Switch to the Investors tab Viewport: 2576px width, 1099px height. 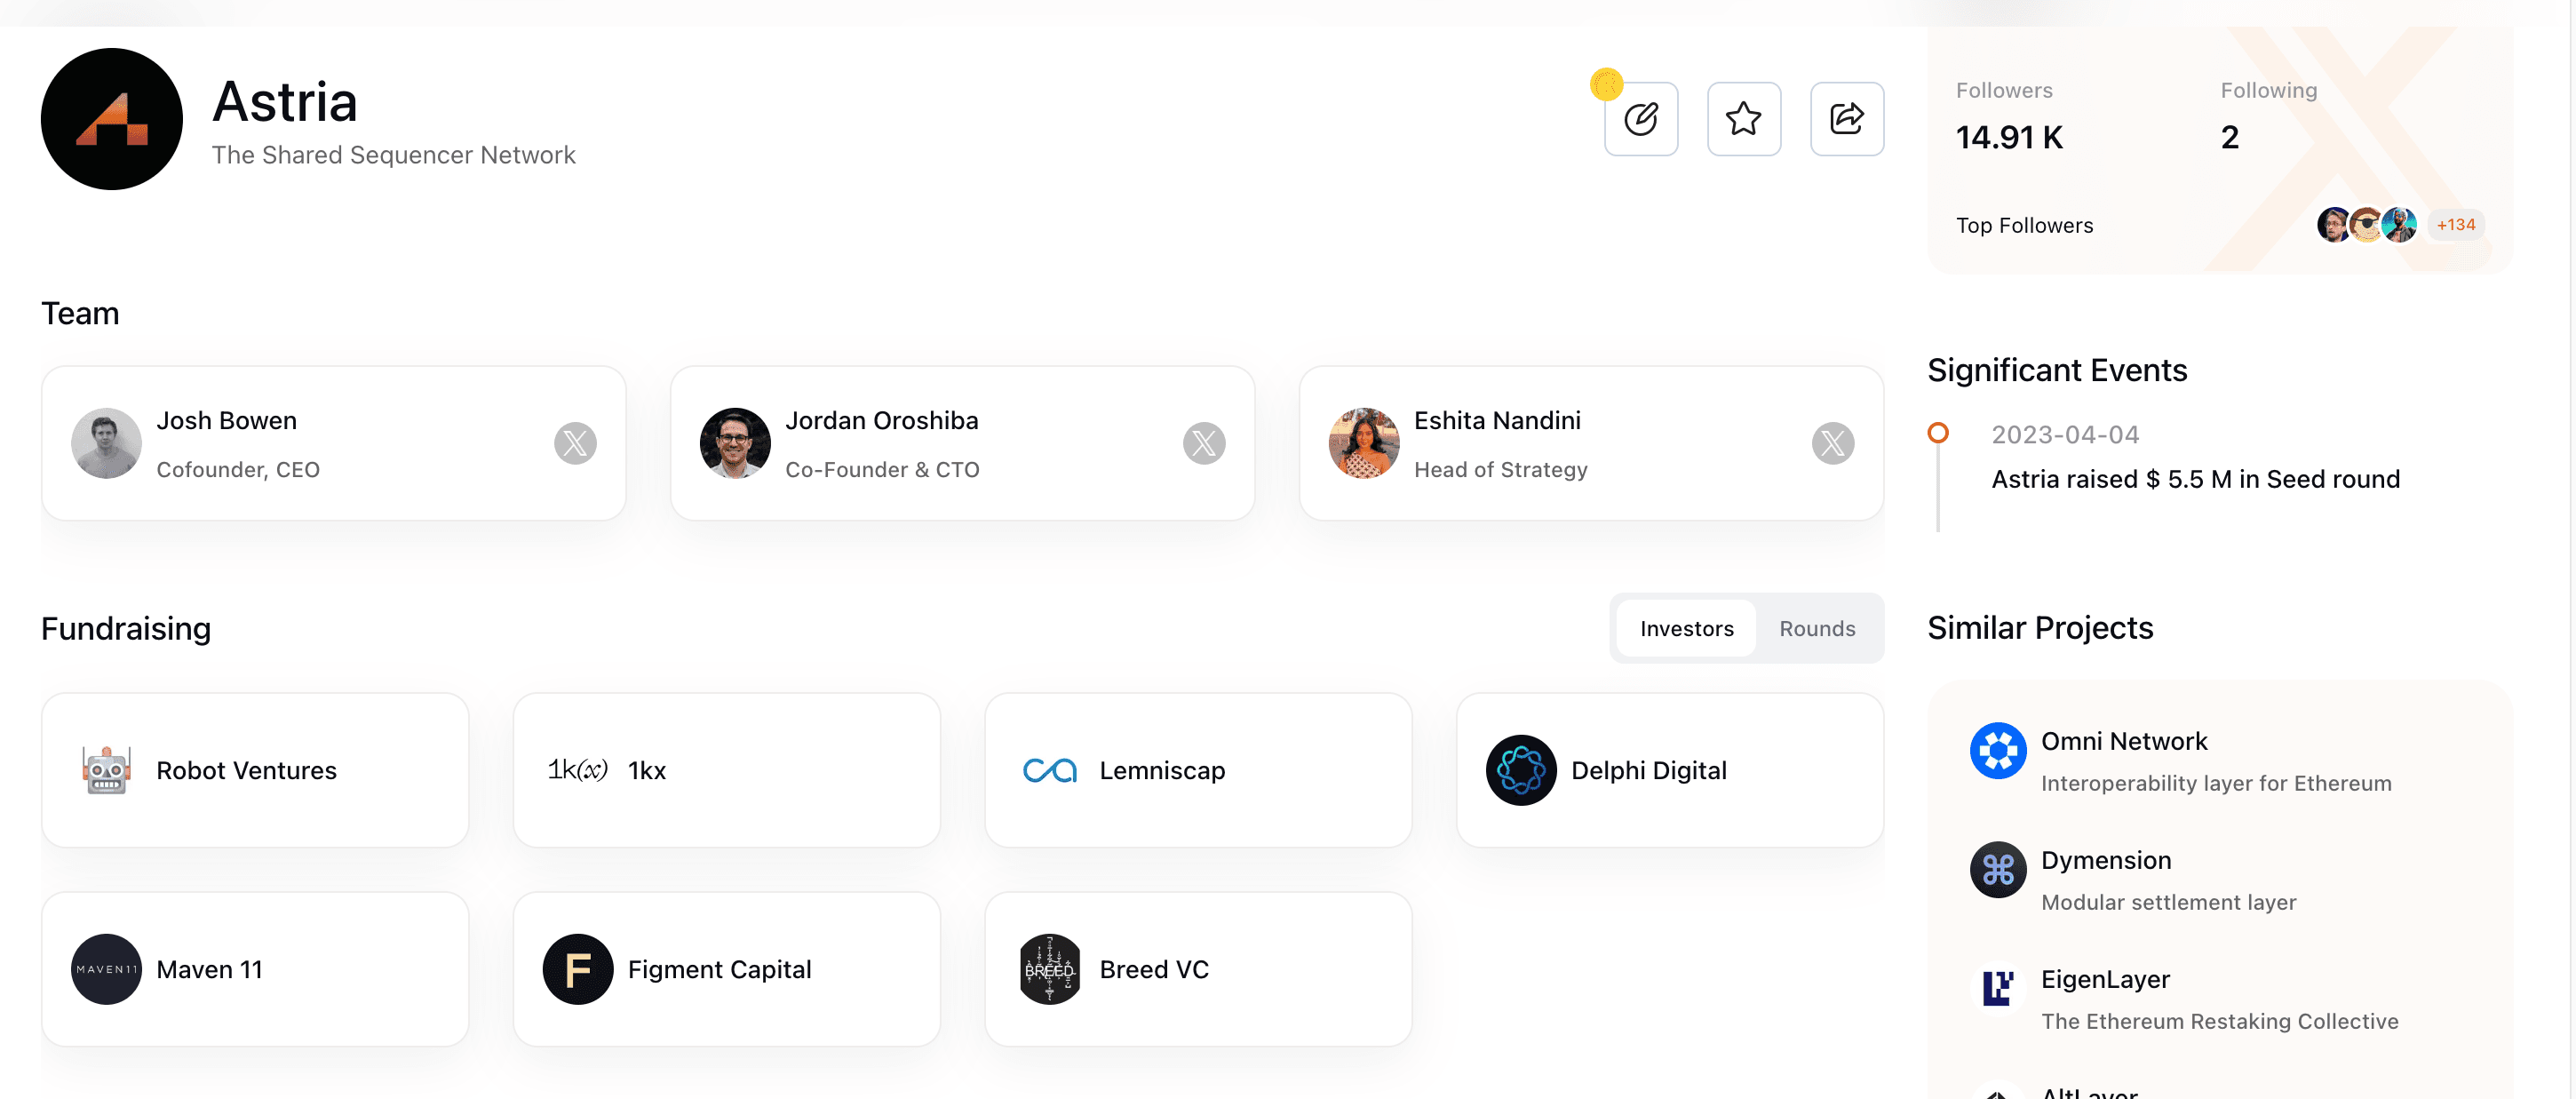pos(1686,628)
